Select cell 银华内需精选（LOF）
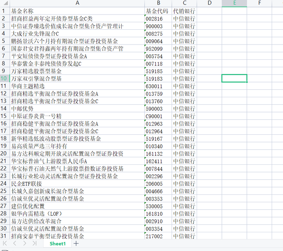 [77, 214]
